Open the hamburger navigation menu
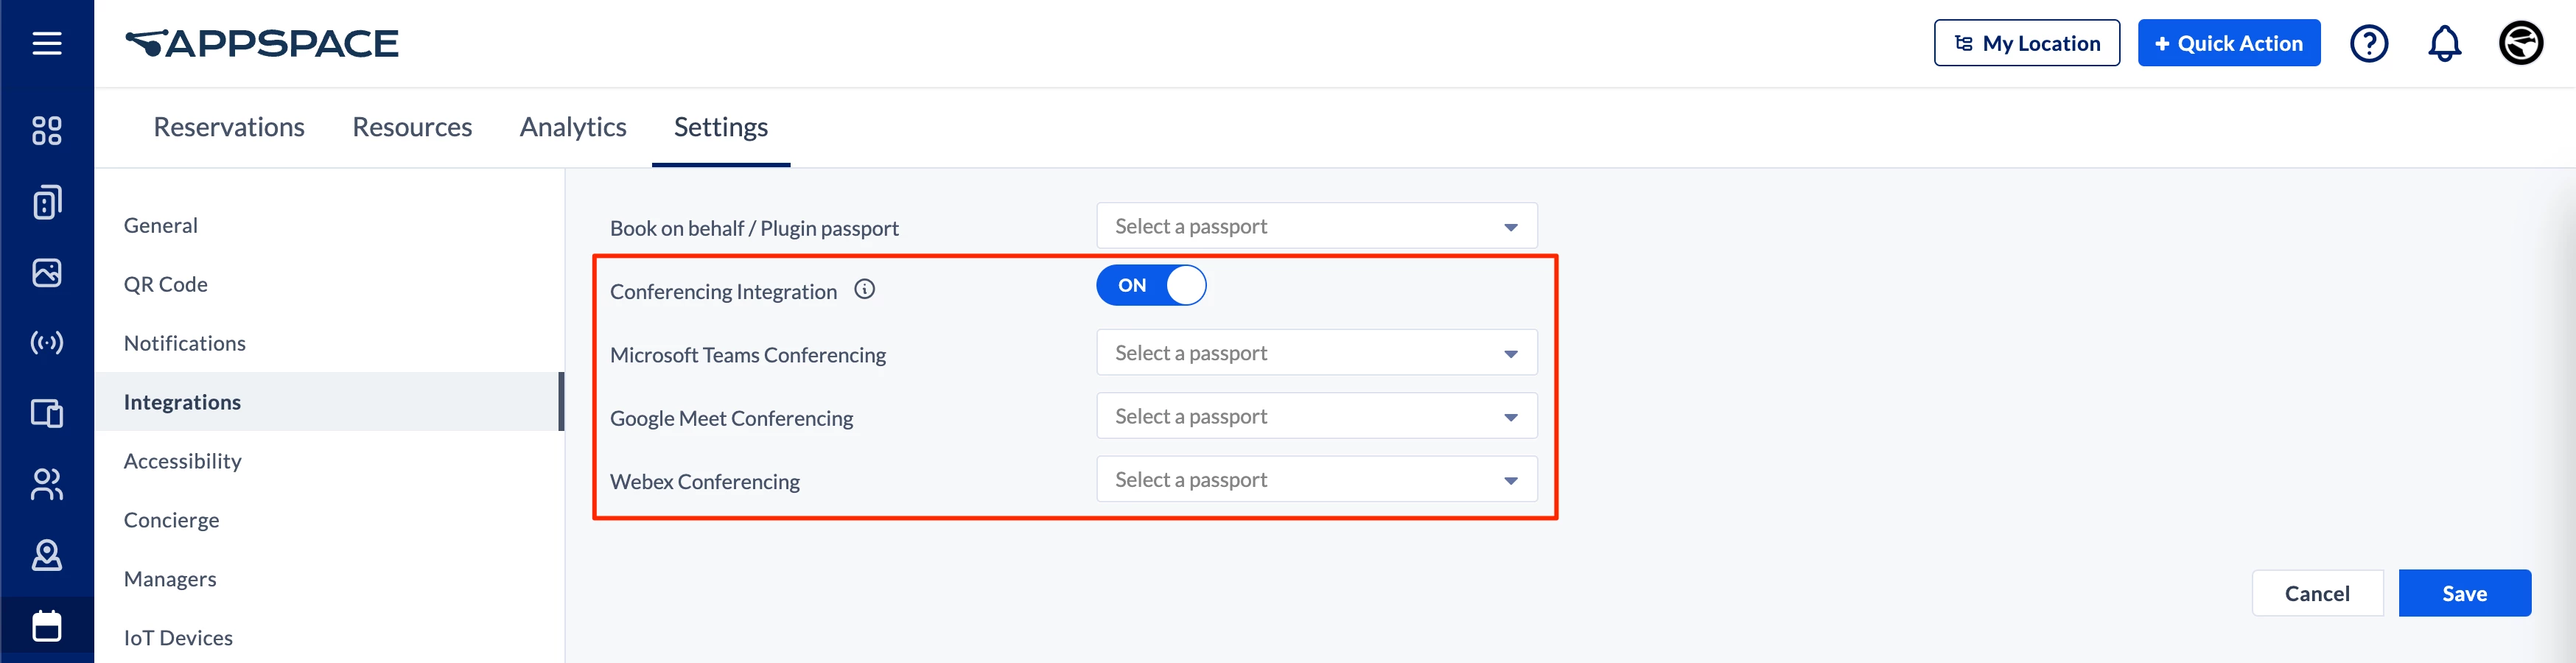Viewport: 2576px width, 663px height. click(x=46, y=43)
